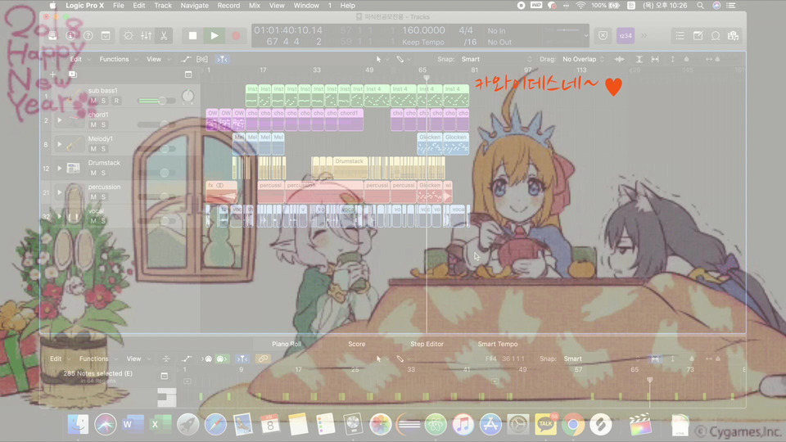Screen dimensions: 786x442
Task: Switch to Step Editor tab
Action: coord(427,344)
